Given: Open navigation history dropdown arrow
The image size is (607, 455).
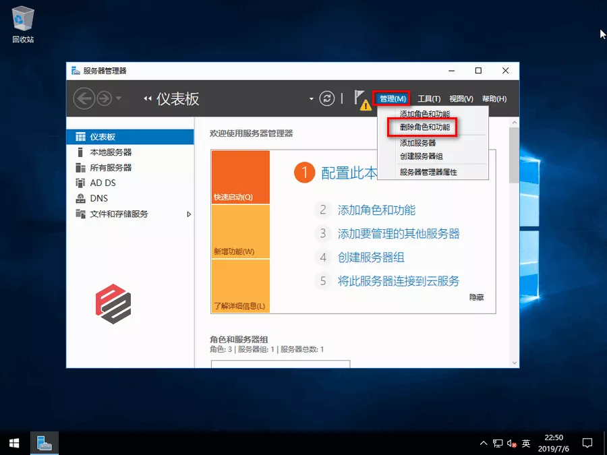Looking at the screenshot, I should (x=119, y=98).
